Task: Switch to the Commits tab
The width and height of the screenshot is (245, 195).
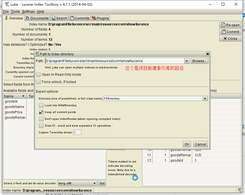Action: pos(80,18)
